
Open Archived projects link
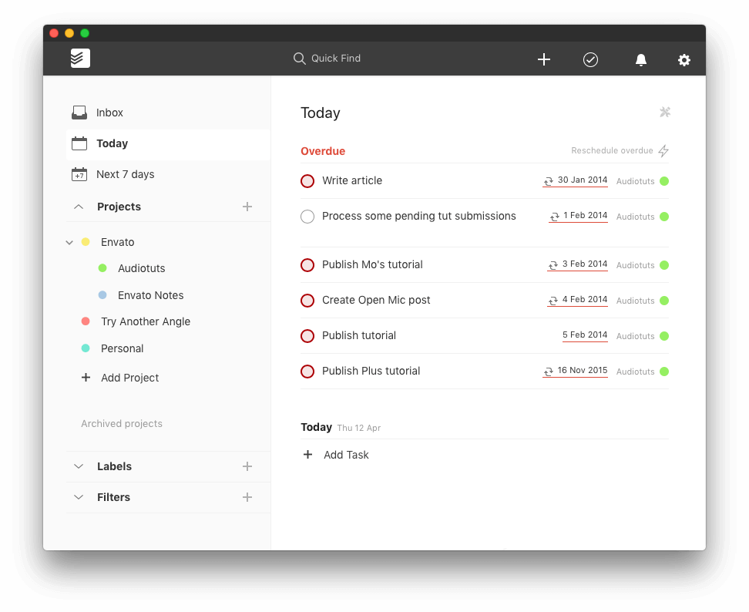pyautogui.click(x=121, y=424)
